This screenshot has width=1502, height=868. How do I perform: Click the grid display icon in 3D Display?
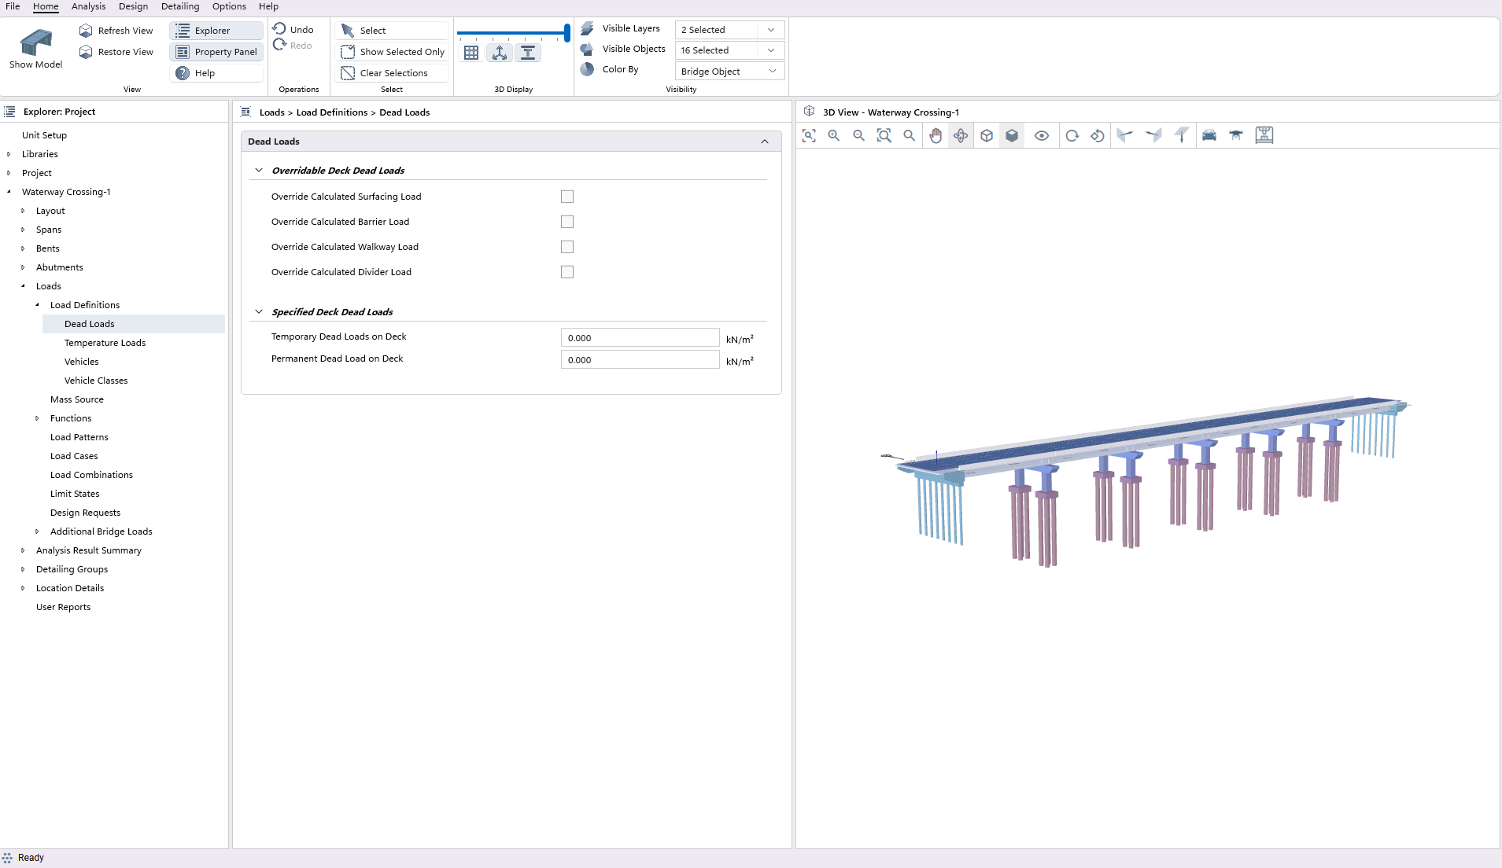[471, 53]
